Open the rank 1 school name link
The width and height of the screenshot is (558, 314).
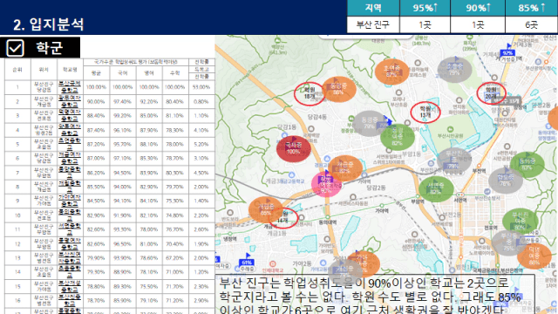coord(70,87)
